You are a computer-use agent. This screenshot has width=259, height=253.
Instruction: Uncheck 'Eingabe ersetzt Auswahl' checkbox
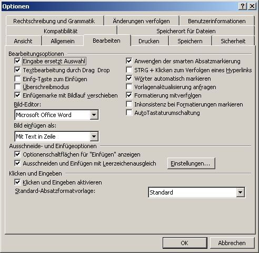tap(17, 61)
